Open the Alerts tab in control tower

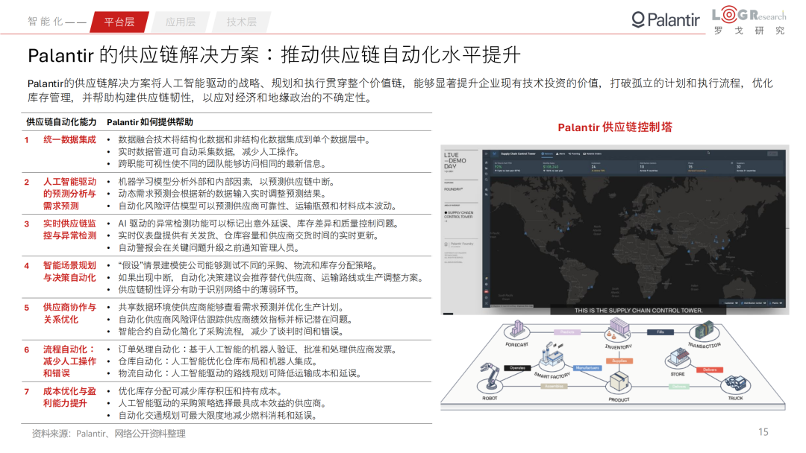[x=560, y=153]
